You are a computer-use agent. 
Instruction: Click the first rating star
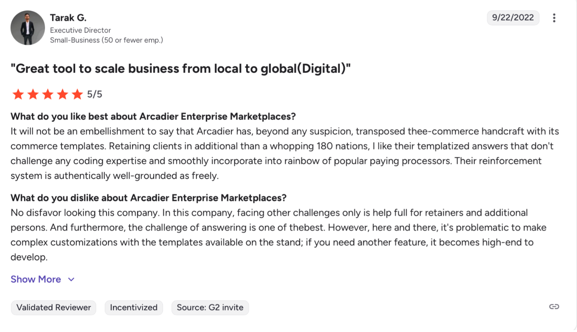click(x=18, y=95)
